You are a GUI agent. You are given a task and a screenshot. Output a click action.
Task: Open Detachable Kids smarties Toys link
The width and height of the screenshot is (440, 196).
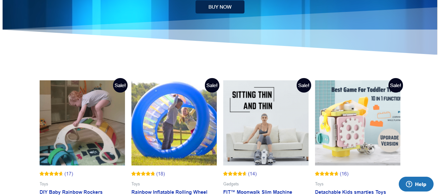coord(350,192)
